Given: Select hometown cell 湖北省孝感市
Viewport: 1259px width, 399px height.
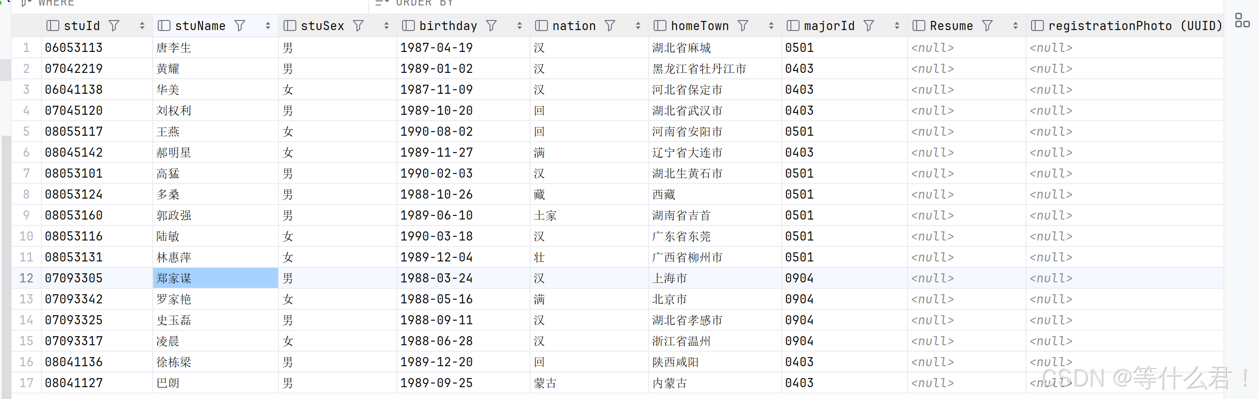Looking at the screenshot, I should pyautogui.click(x=715, y=320).
